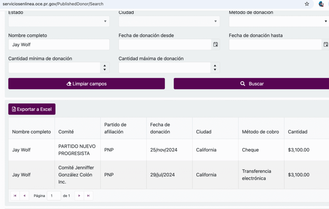The height and width of the screenshot is (209, 329).
Task: Sort by Nombre completo column header
Action: [x=31, y=132]
